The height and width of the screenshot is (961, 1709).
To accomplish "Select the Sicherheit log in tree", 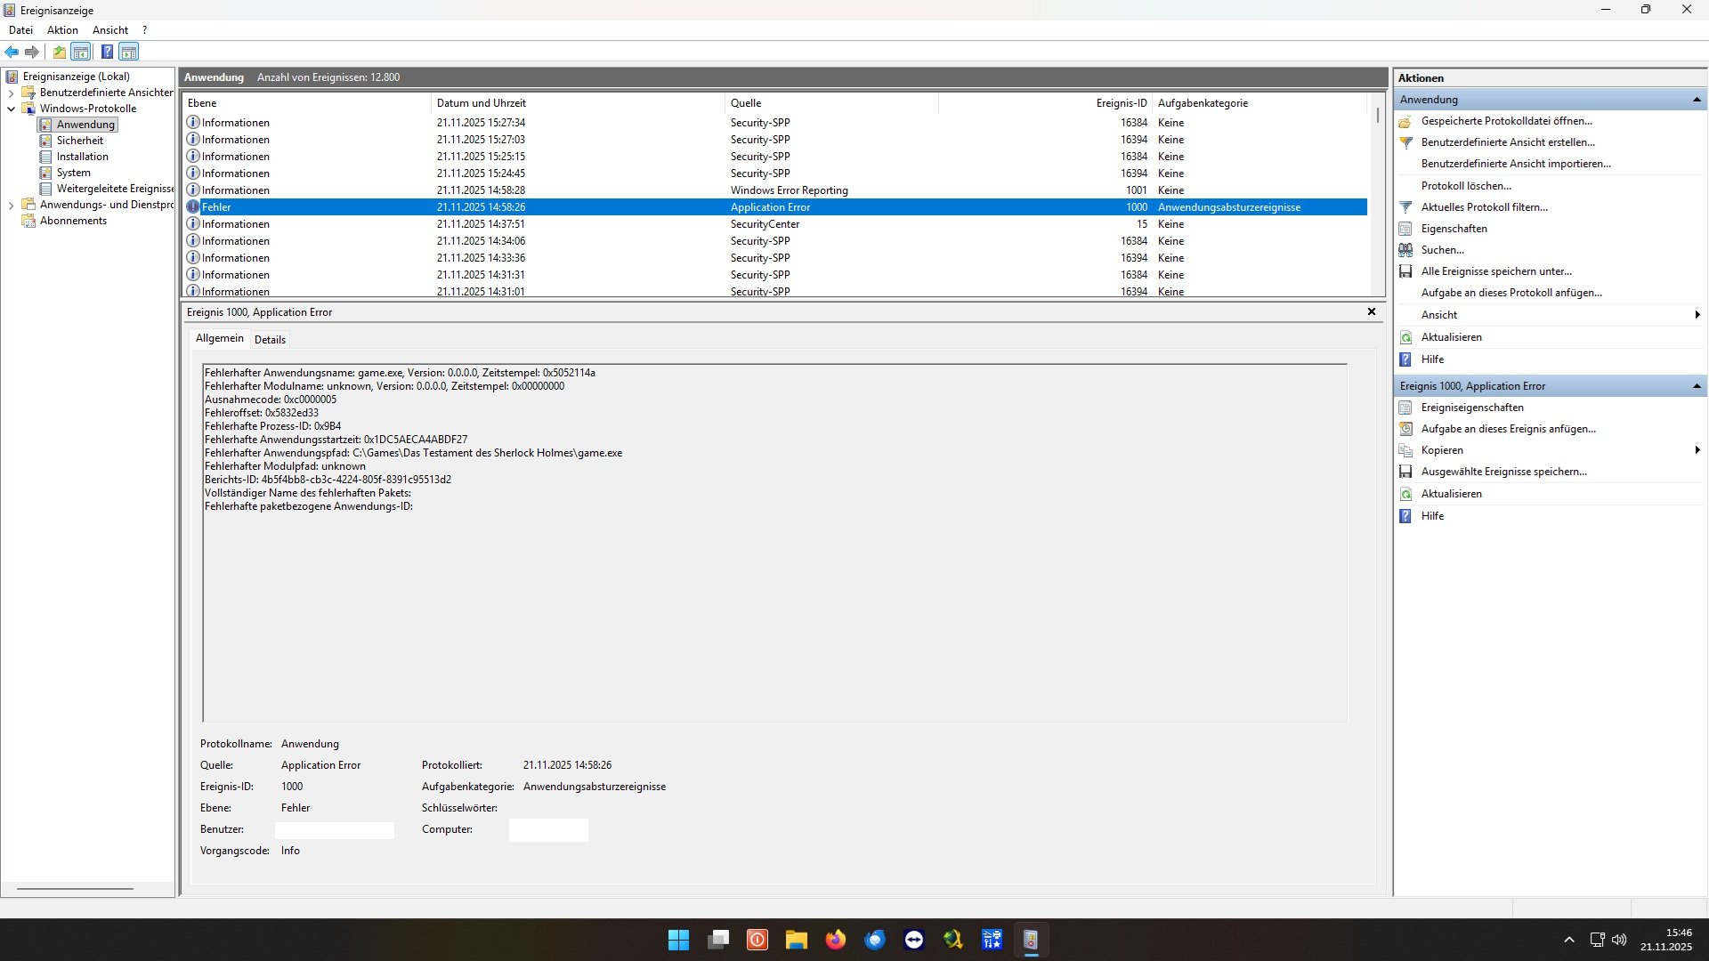I will coord(79,141).
